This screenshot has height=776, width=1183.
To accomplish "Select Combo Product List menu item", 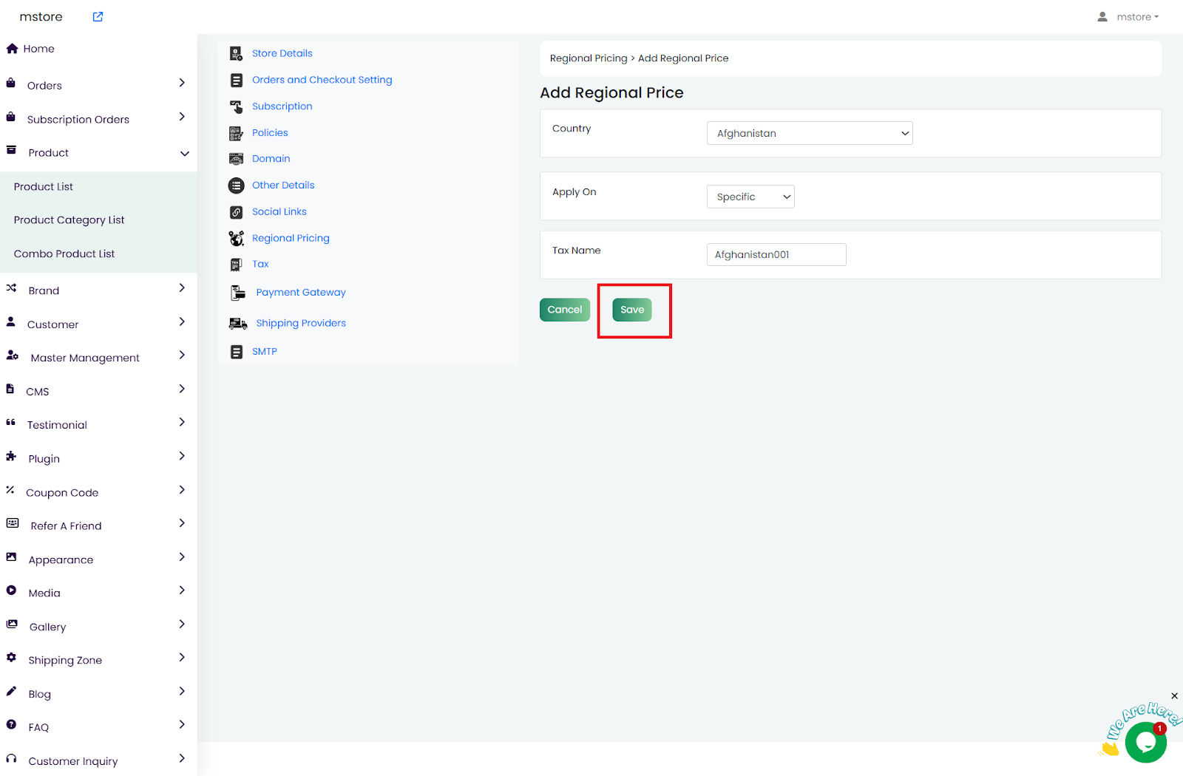I will tap(64, 253).
